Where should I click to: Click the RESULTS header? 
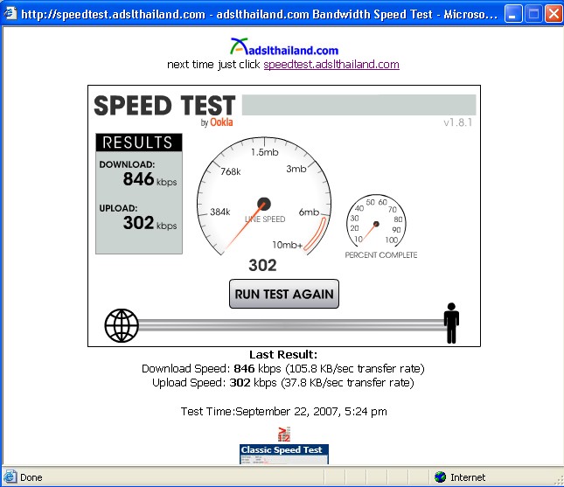pos(138,143)
